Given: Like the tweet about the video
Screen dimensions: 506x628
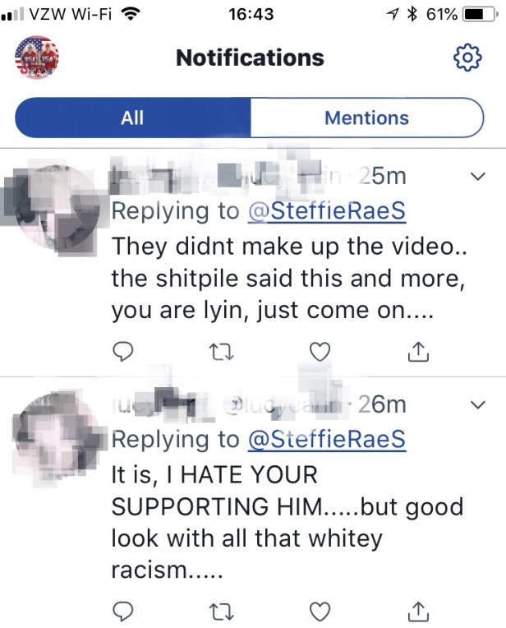Looking at the screenshot, I should click(320, 352).
